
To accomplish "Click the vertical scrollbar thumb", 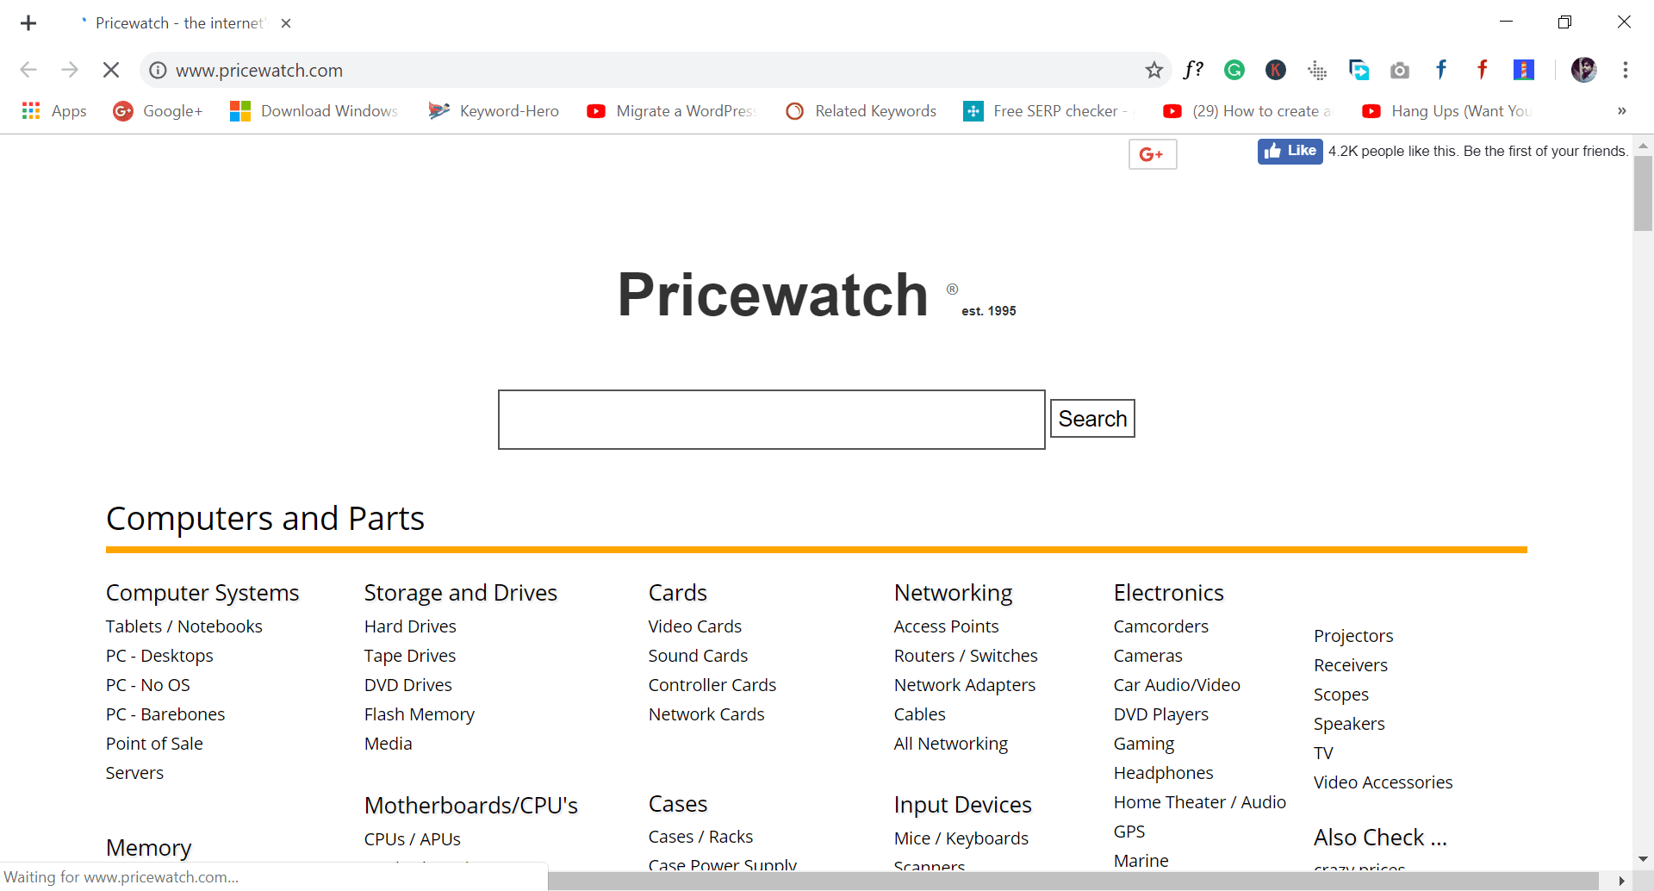I will click(x=1643, y=194).
